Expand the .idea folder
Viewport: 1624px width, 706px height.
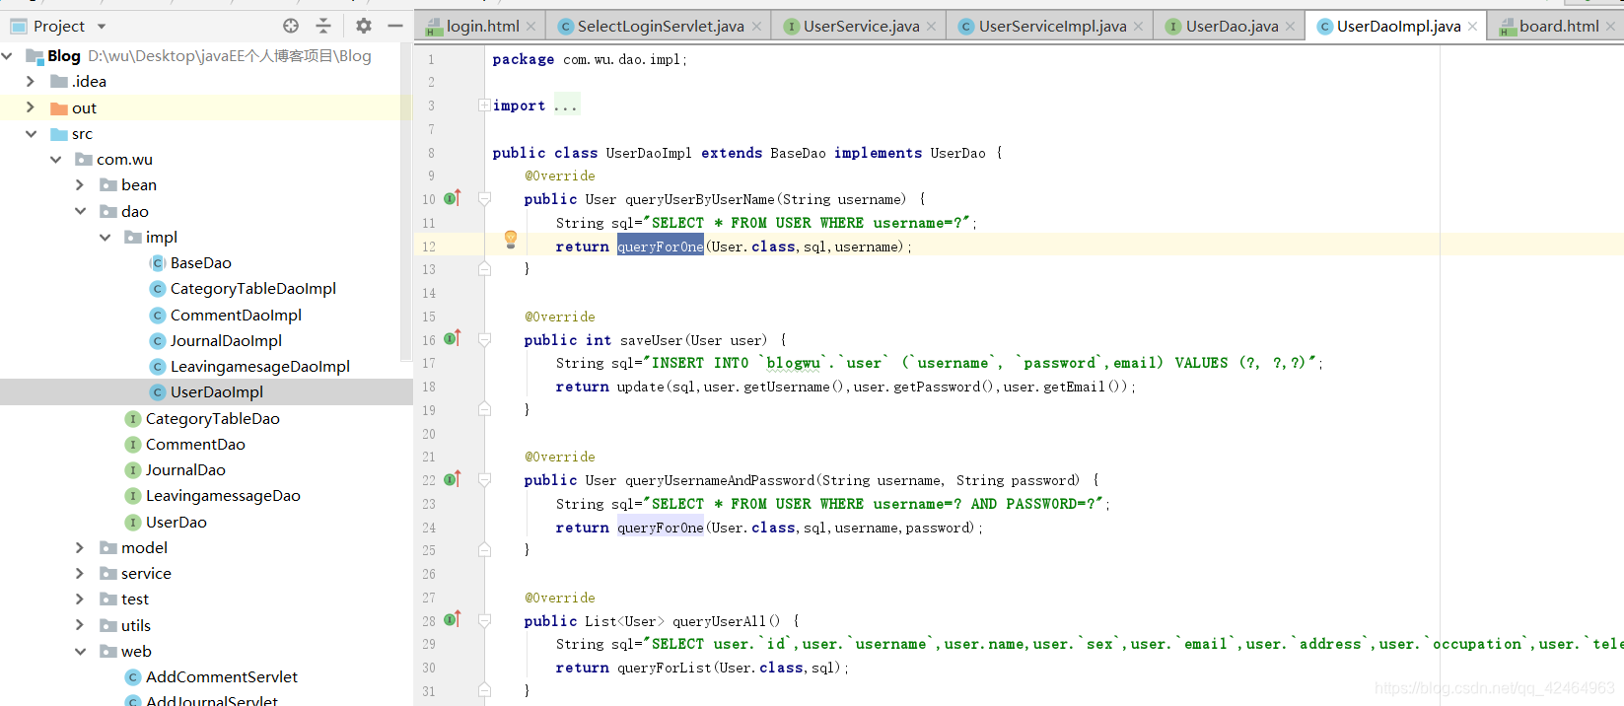[31, 82]
